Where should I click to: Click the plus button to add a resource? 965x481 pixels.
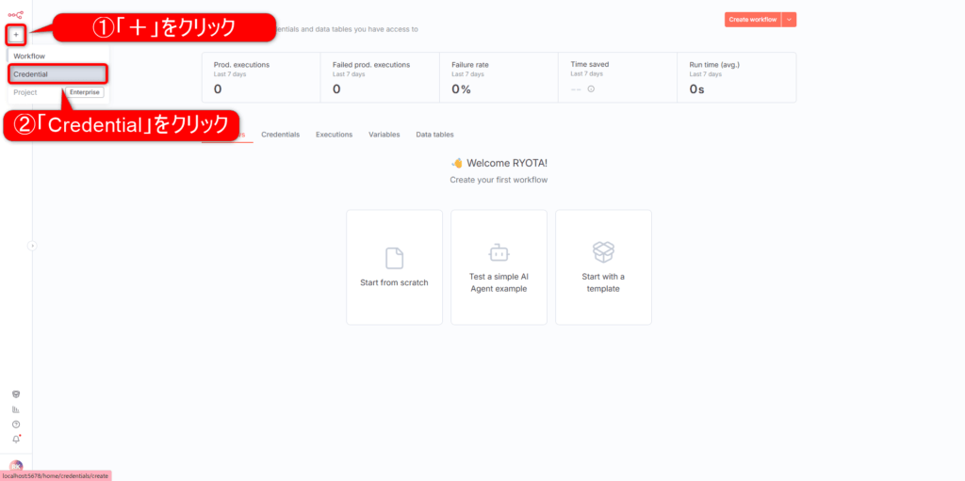16,36
